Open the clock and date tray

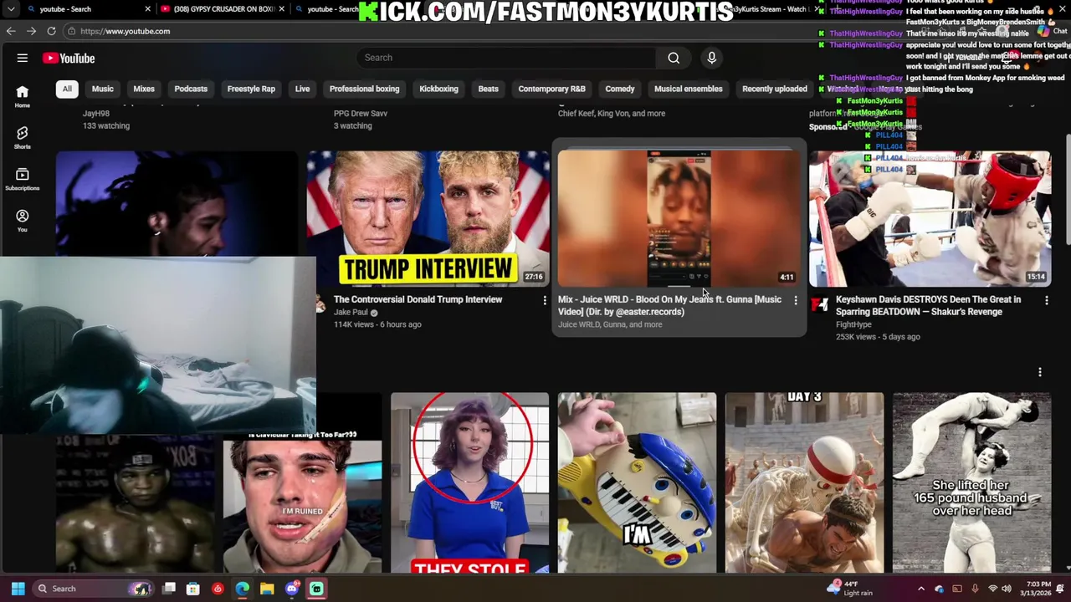click(1038, 589)
